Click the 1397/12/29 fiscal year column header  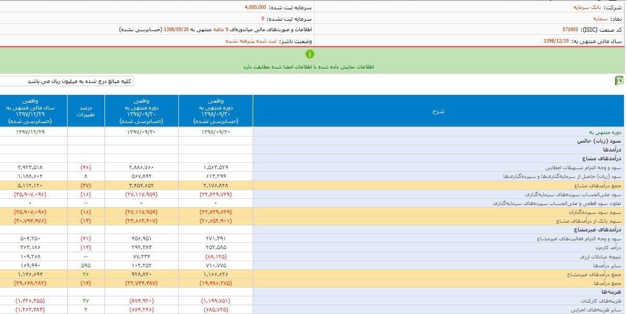point(33,111)
